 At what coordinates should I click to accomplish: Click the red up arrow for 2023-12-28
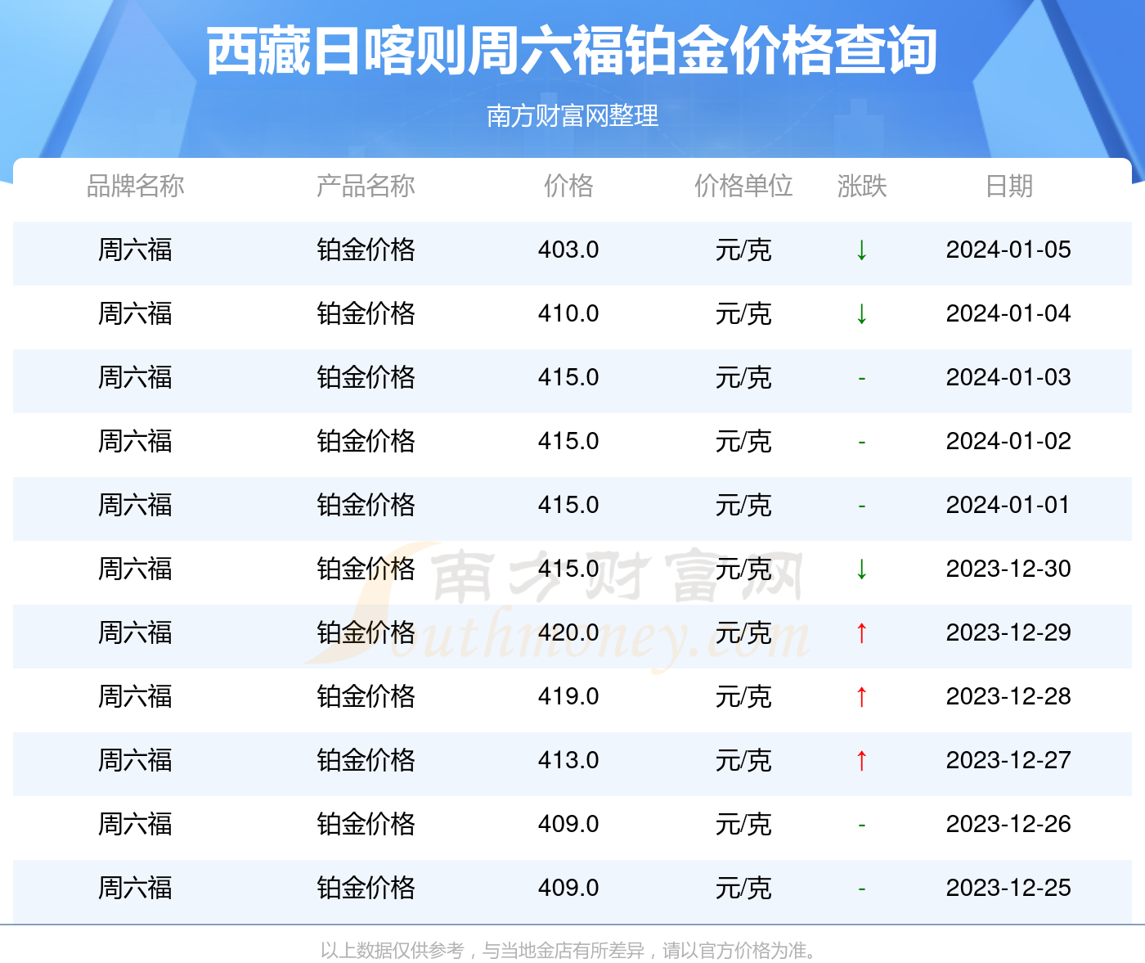click(x=861, y=697)
